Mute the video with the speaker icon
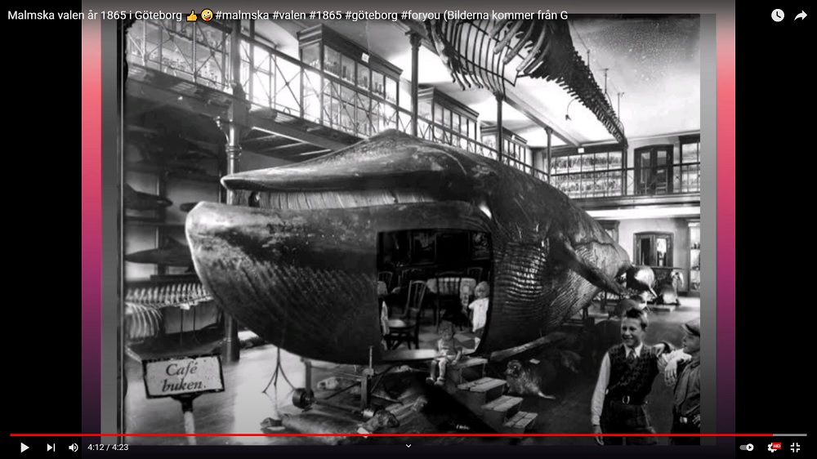 74,448
